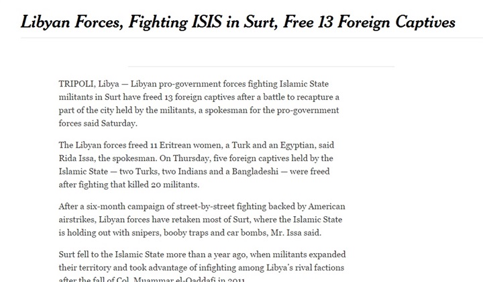The image size is (483, 282).
Task: Click 'Mr. Issa said' at the third paragraph's end
Action: click(296, 233)
